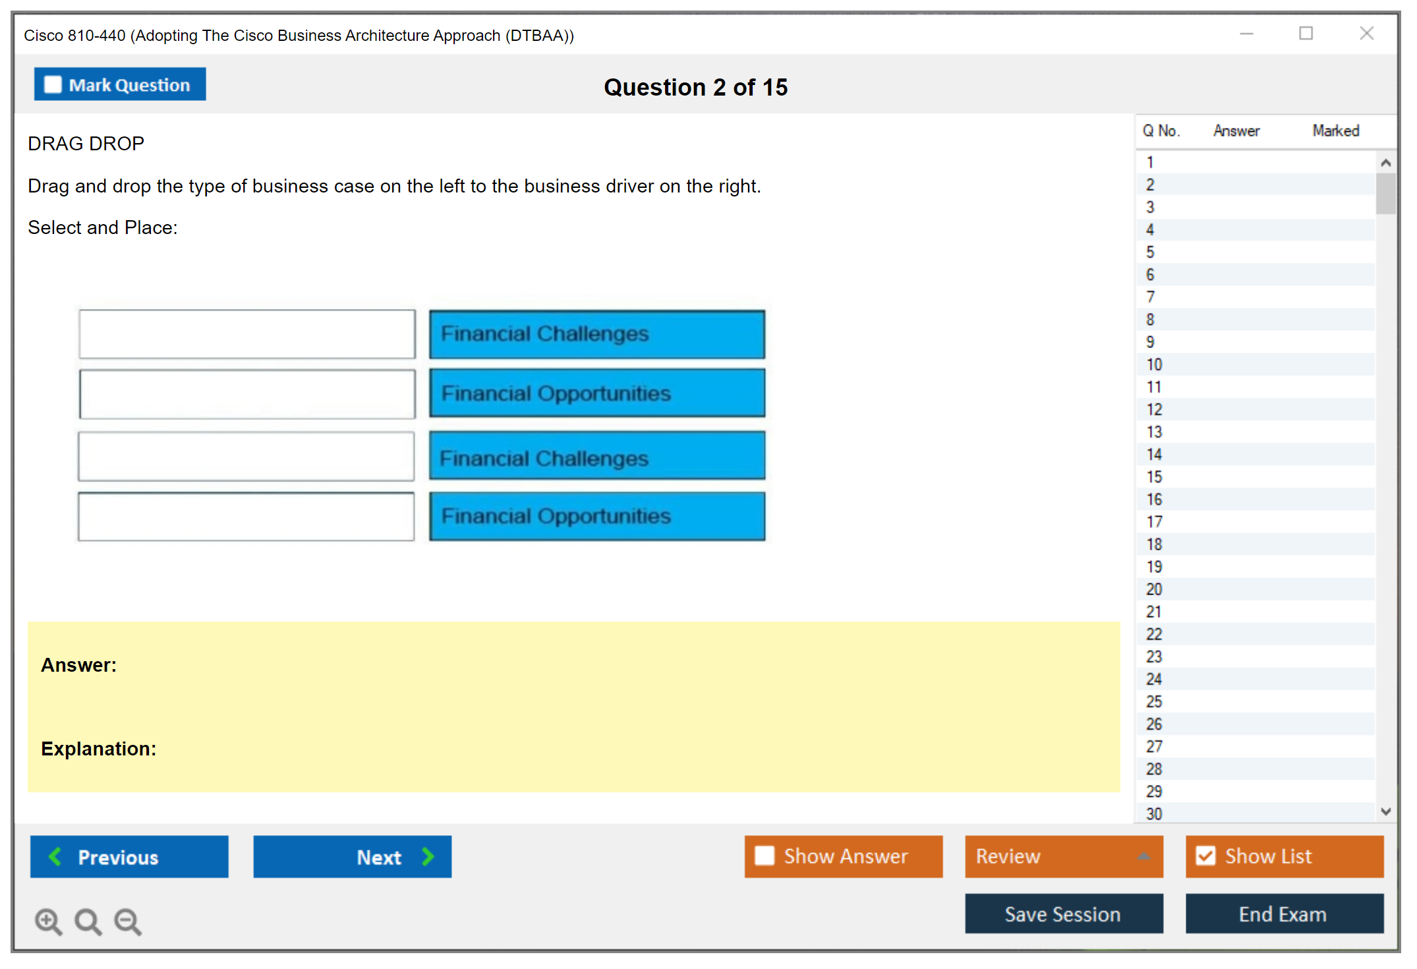Select question 15 in the list
This screenshot has height=969, width=1417.
point(1154,477)
